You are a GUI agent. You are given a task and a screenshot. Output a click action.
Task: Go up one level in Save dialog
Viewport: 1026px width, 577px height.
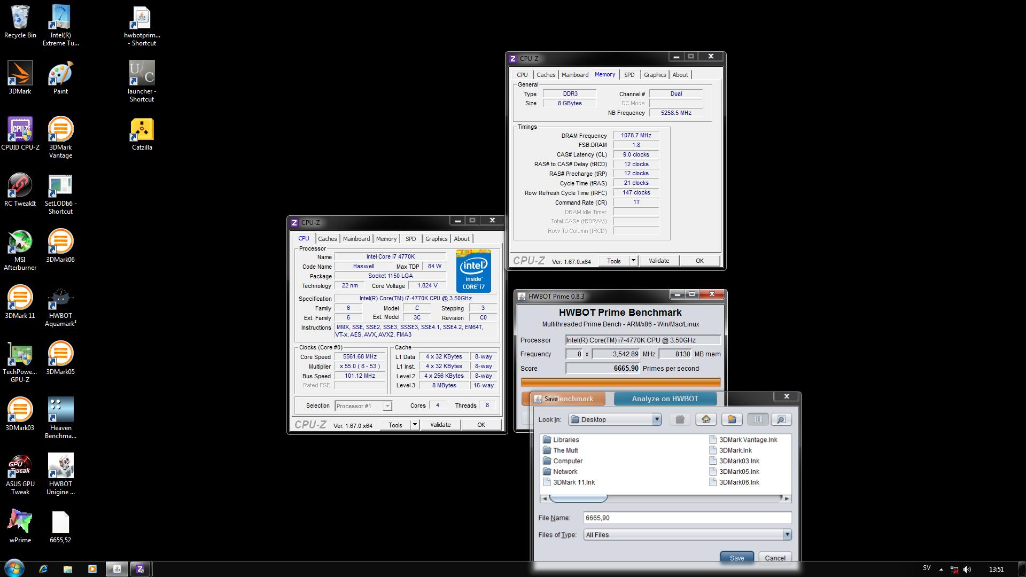[680, 419]
